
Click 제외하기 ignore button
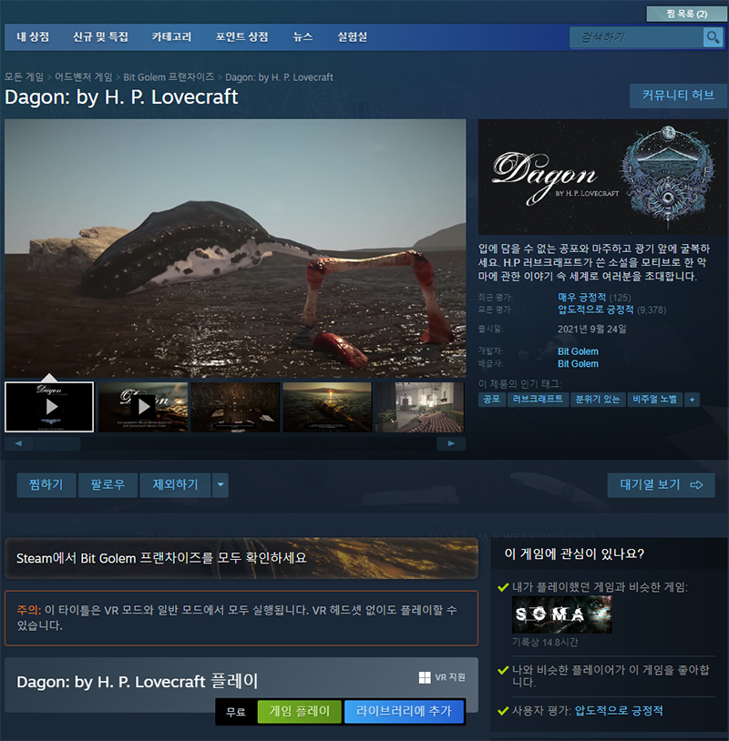176,485
